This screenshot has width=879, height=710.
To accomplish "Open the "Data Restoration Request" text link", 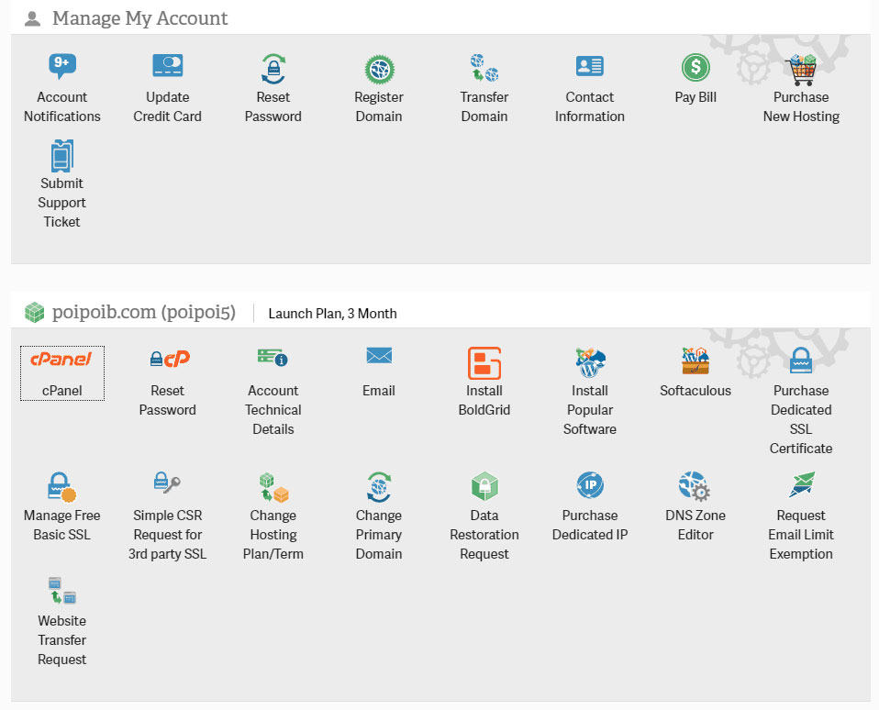I will point(484,534).
